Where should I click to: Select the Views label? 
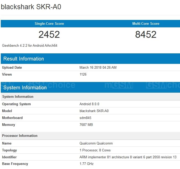point(7,74)
